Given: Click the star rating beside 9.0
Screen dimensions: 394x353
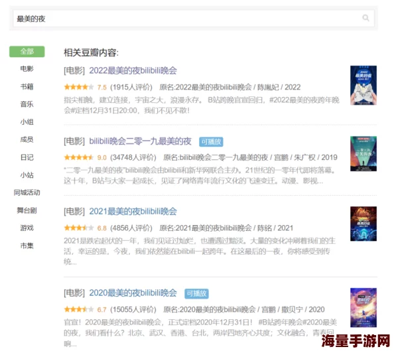Looking at the screenshot, I should click(79, 158).
